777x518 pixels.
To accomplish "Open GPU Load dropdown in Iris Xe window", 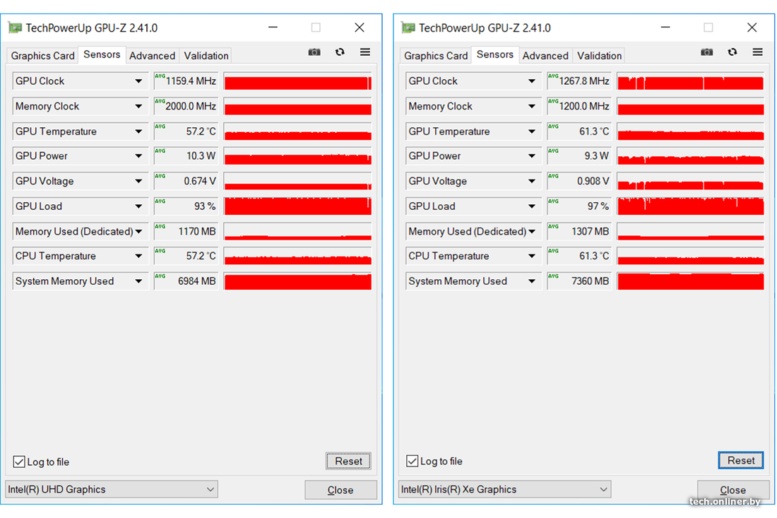I will coord(473,206).
